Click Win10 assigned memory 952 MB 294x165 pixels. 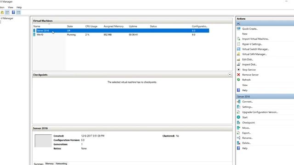[x=107, y=35]
